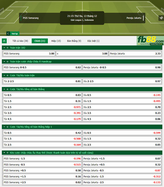Click the back arrow next to Trở lại
Viewport: 164px width, 187px height.
(x=8, y=34)
